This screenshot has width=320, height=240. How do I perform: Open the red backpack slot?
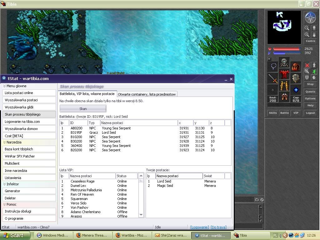pyautogui.click(x=296, y=67)
